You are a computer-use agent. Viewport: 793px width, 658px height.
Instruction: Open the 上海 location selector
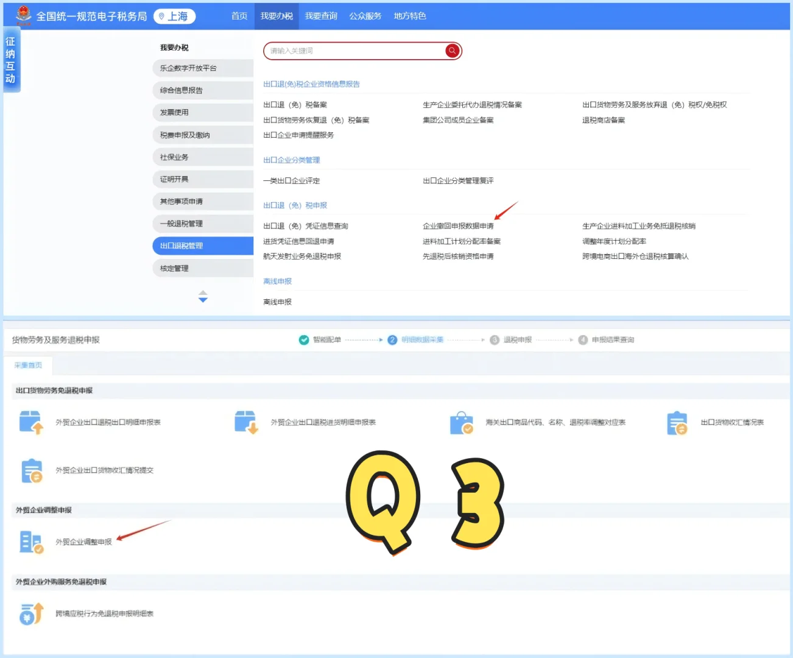pyautogui.click(x=174, y=16)
